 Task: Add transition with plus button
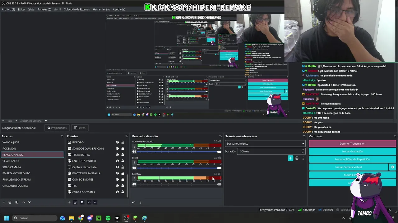pyautogui.click(x=290, y=158)
